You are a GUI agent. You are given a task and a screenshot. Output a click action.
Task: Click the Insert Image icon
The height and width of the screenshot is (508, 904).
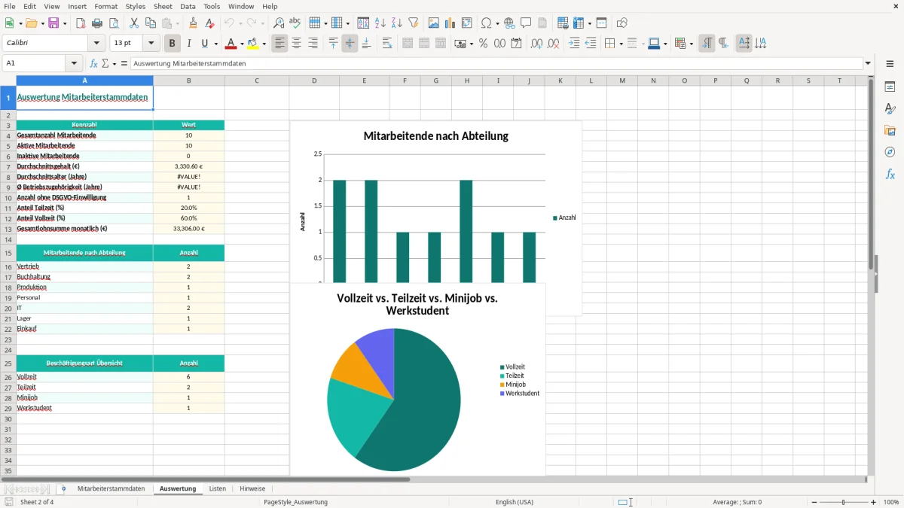click(434, 23)
